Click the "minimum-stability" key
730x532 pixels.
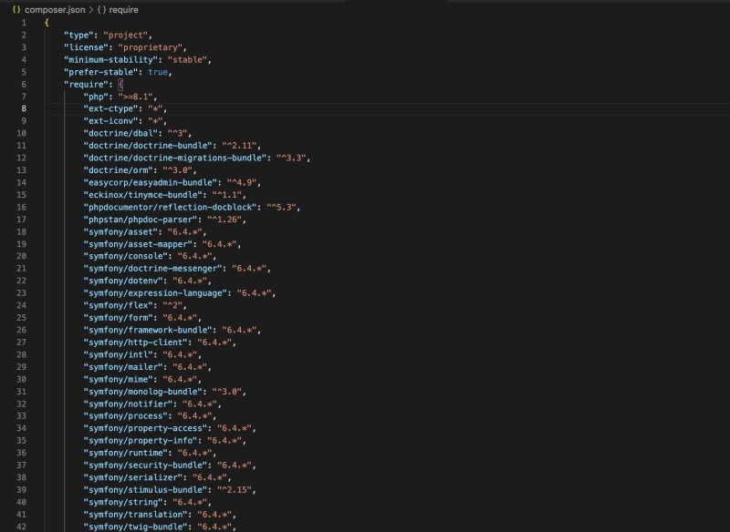click(110, 60)
